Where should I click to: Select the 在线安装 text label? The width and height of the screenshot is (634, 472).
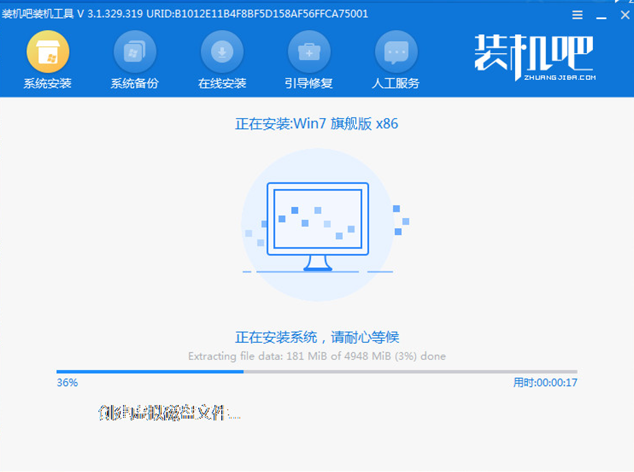click(222, 83)
